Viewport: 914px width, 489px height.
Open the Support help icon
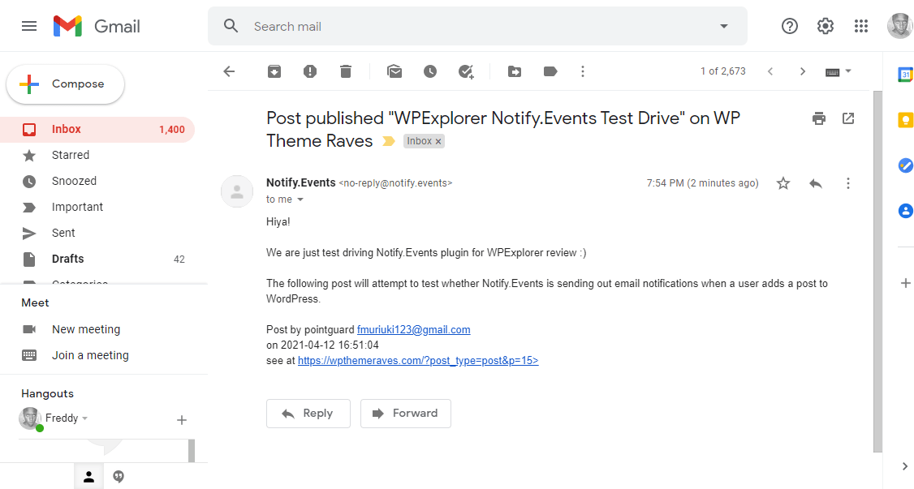[x=789, y=26]
